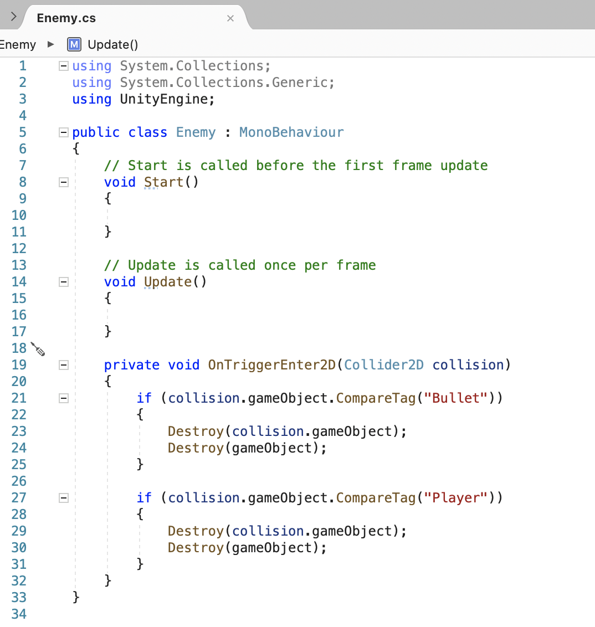Fold the Update() method body
This screenshot has height=627, width=595.
[x=63, y=282]
